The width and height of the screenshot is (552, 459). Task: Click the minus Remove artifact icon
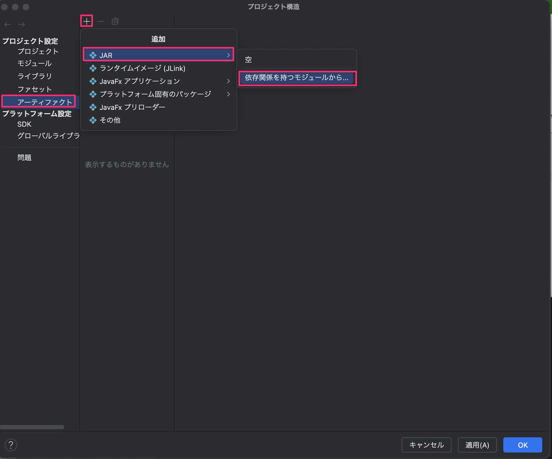click(101, 21)
